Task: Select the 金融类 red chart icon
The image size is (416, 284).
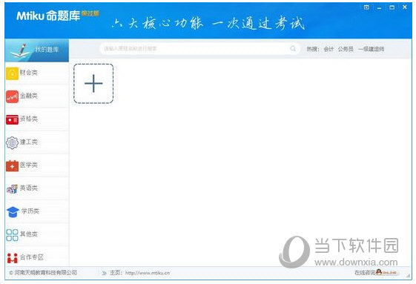Action: (12, 96)
